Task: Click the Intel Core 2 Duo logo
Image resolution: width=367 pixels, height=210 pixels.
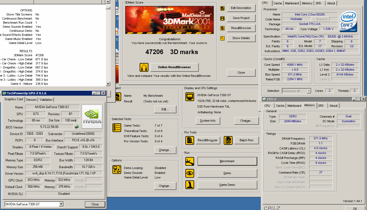Action: click(x=348, y=21)
